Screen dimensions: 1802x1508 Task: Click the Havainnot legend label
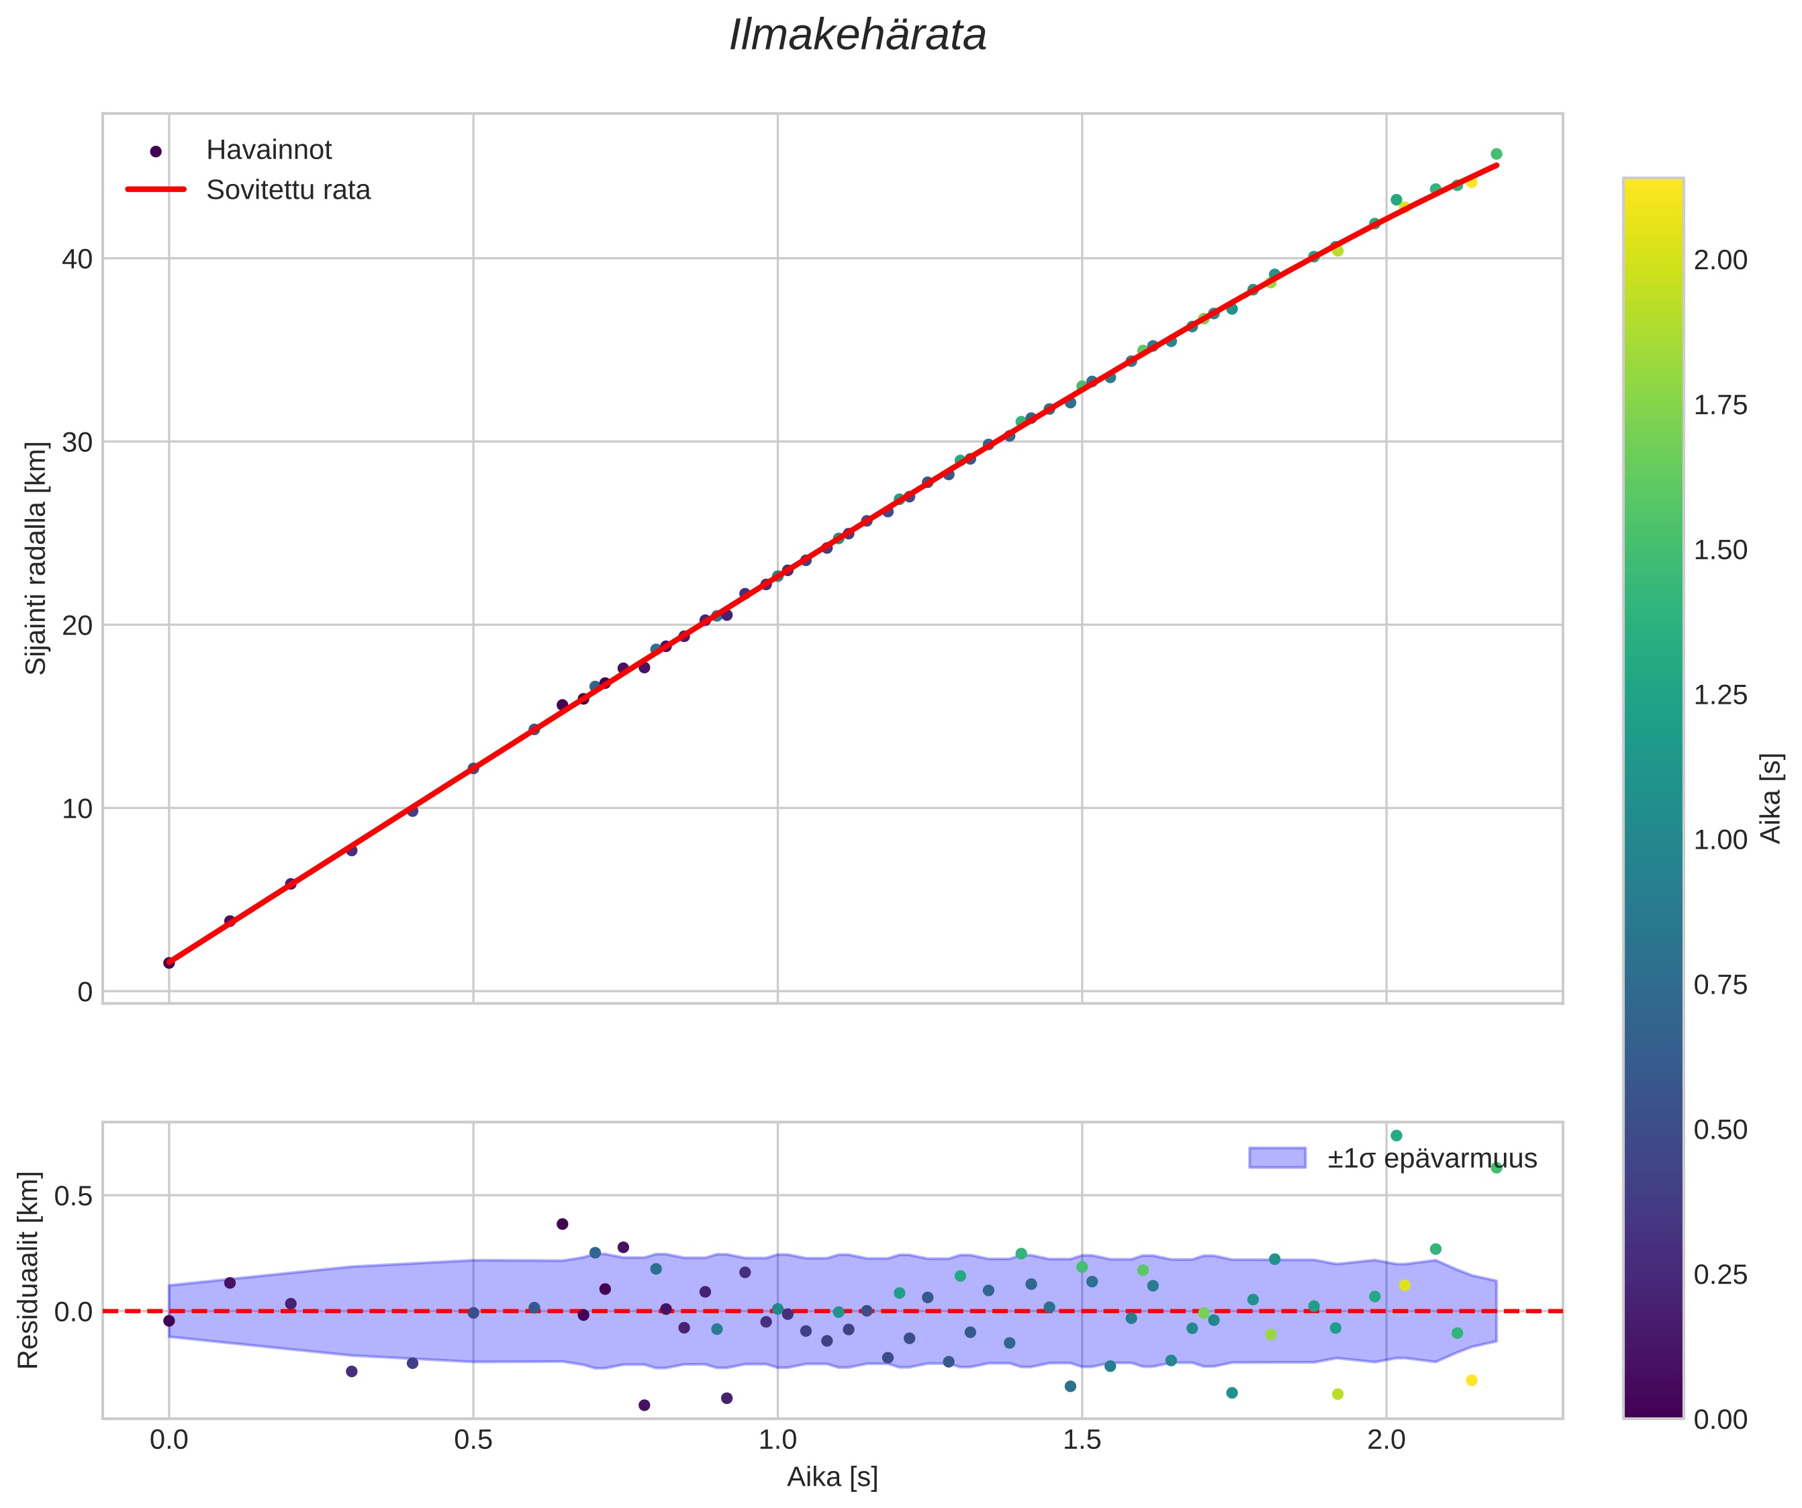tap(269, 150)
